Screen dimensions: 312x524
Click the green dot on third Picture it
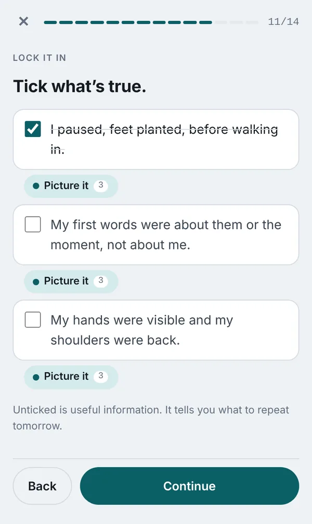tap(36, 377)
